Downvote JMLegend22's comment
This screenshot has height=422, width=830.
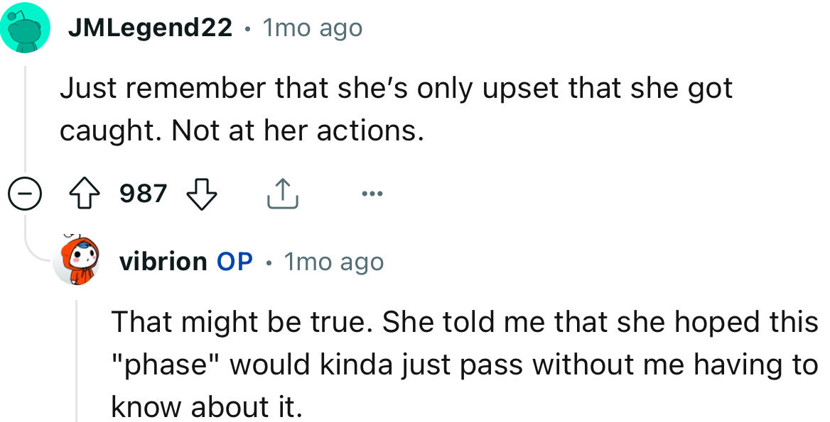coord(201,194)
